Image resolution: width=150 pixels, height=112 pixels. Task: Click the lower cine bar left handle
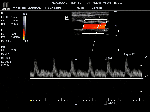click(76, 103)
